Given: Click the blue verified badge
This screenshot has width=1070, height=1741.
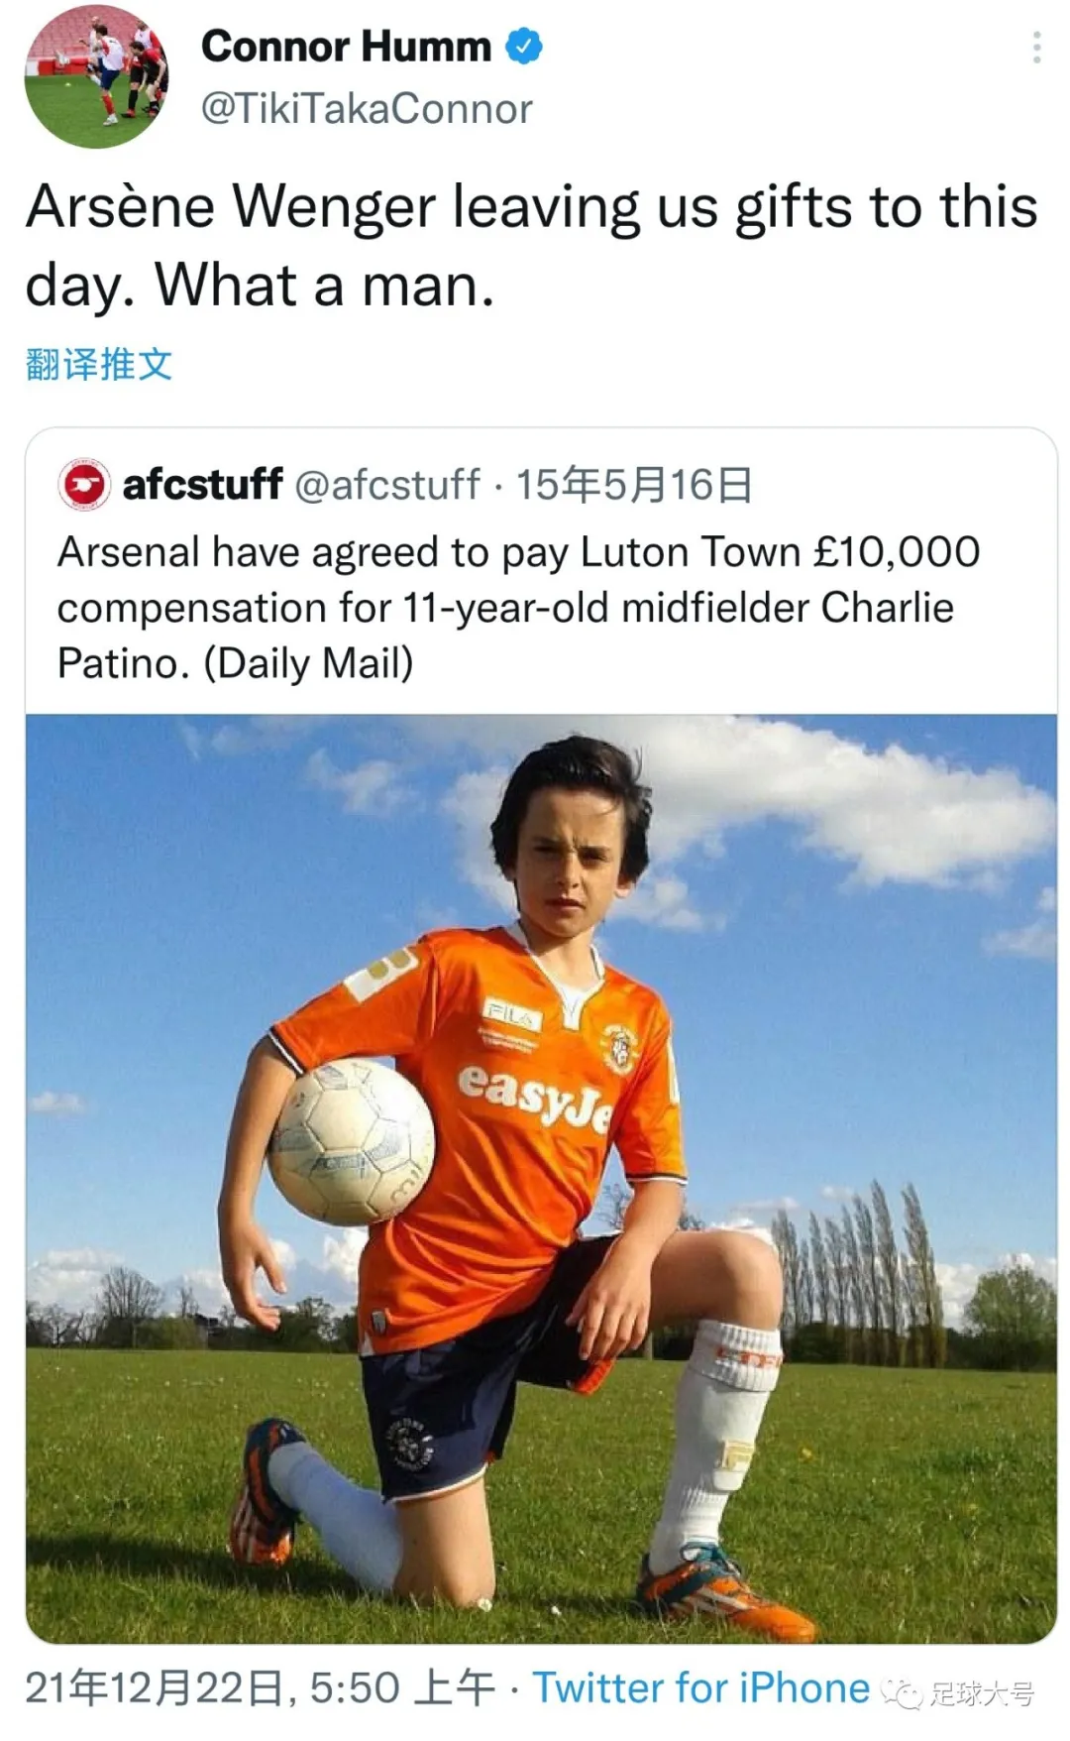Looking at the screenshot, I should coord(524,47).
